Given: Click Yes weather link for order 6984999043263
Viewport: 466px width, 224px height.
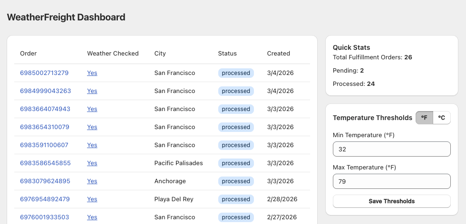Looking at the screenshot, I should tap(92, 91).
